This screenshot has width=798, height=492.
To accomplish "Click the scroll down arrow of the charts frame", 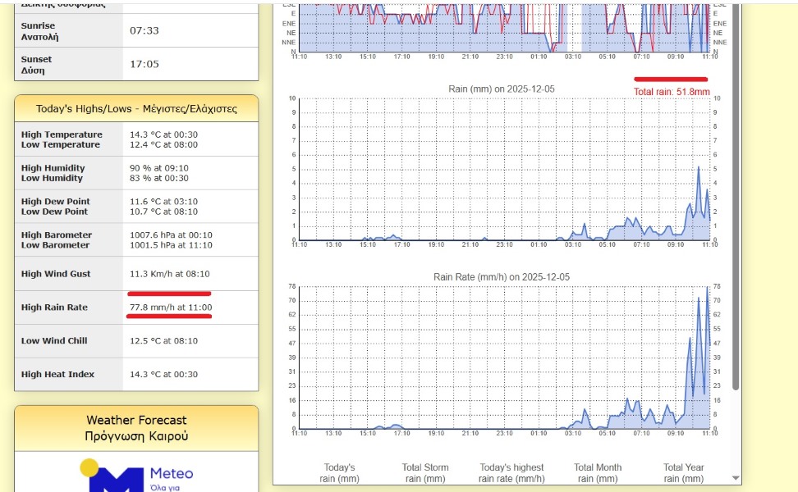I will tap(736, 478).
